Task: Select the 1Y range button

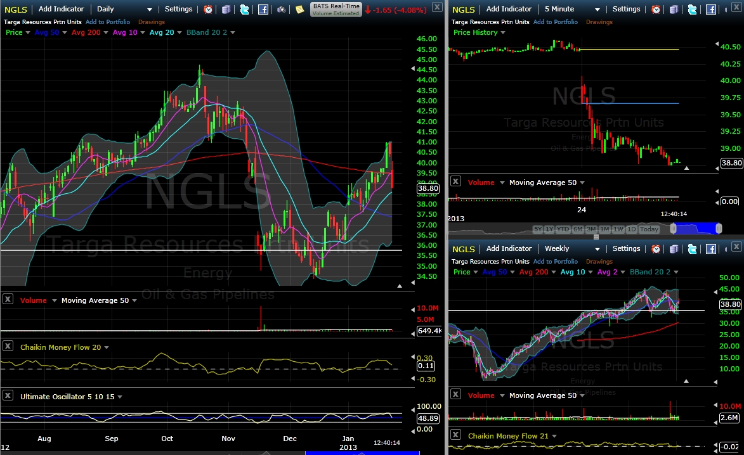Action: pos(549,229)
